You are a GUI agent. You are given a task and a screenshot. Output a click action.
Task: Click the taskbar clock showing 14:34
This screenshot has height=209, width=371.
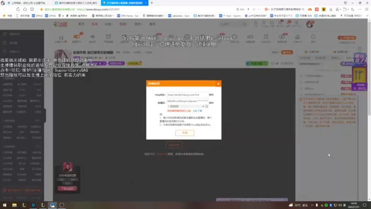[x=353, y=205]
